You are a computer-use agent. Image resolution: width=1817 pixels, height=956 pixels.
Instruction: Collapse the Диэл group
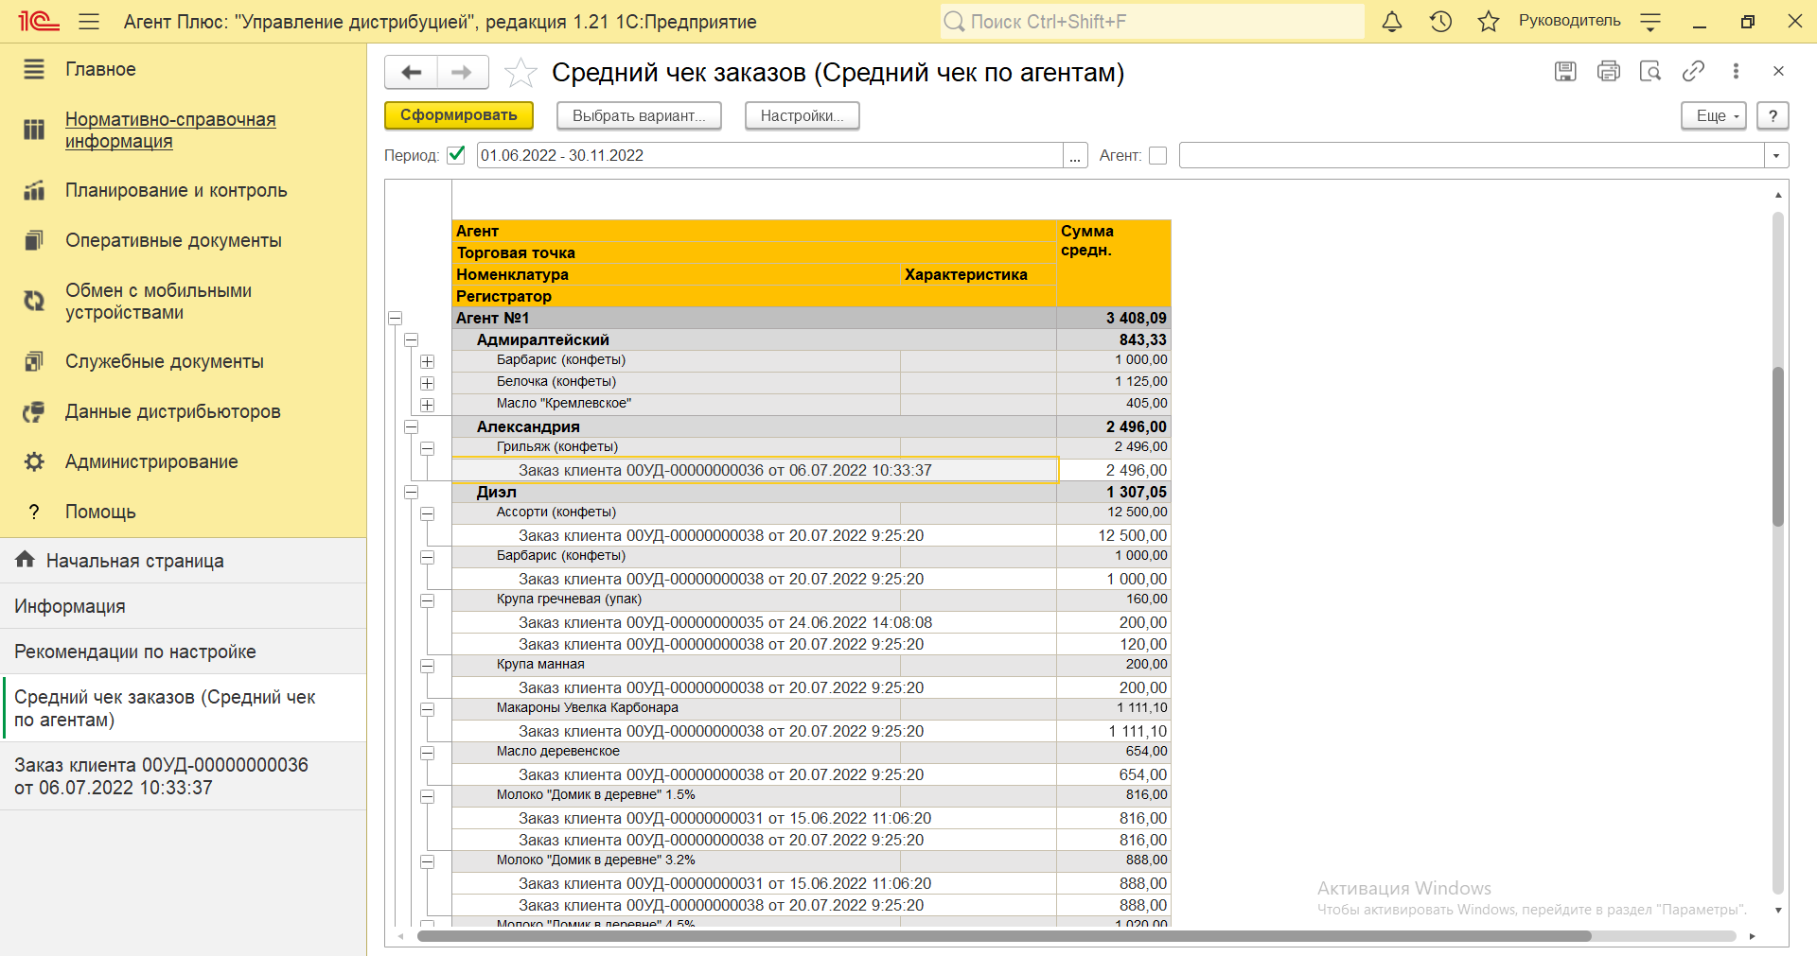[x=412, y=492]
